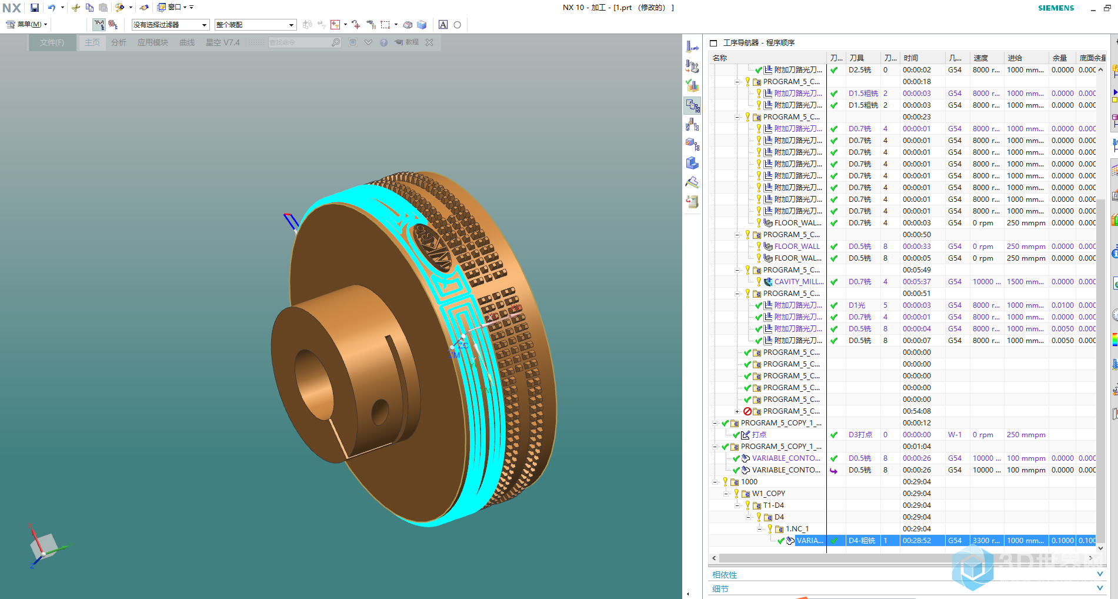Switch to the 星空 V7.4 tab
1118x599 pixels.
click(x=223, y=42)
